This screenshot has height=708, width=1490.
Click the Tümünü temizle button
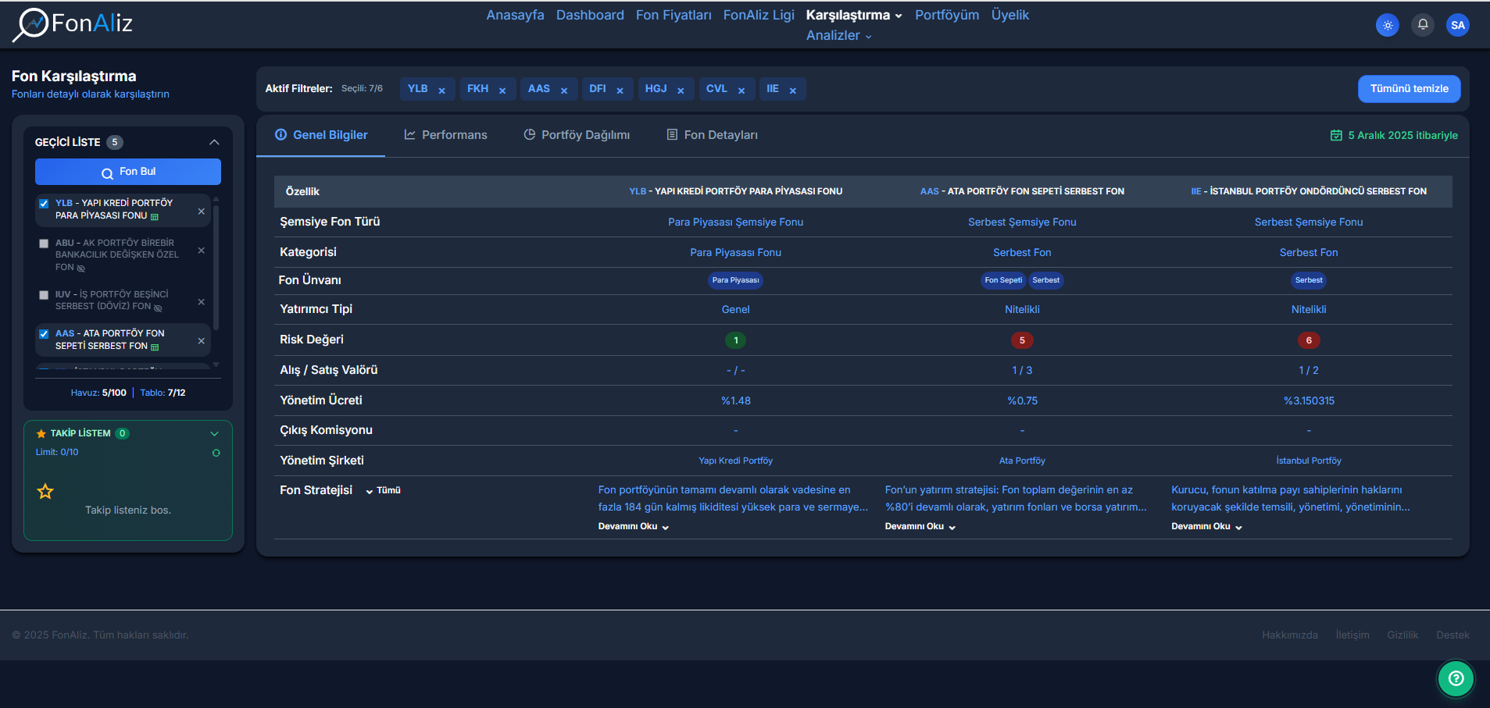point(1410,89)
